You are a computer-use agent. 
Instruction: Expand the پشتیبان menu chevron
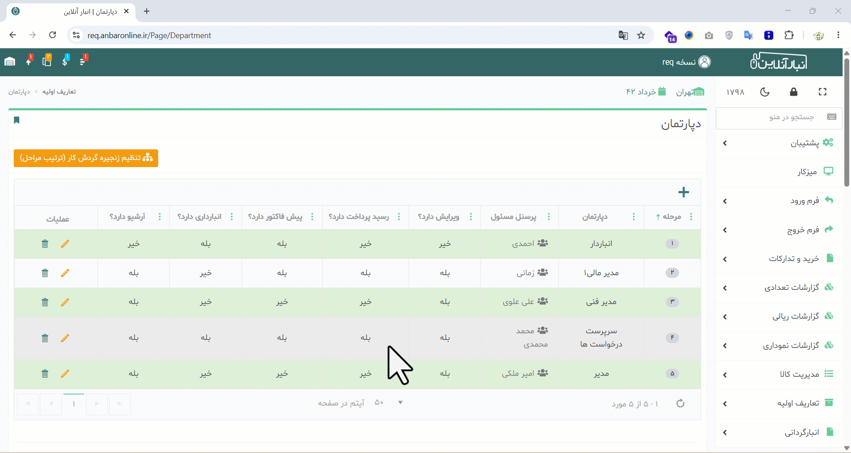point(725,143)
